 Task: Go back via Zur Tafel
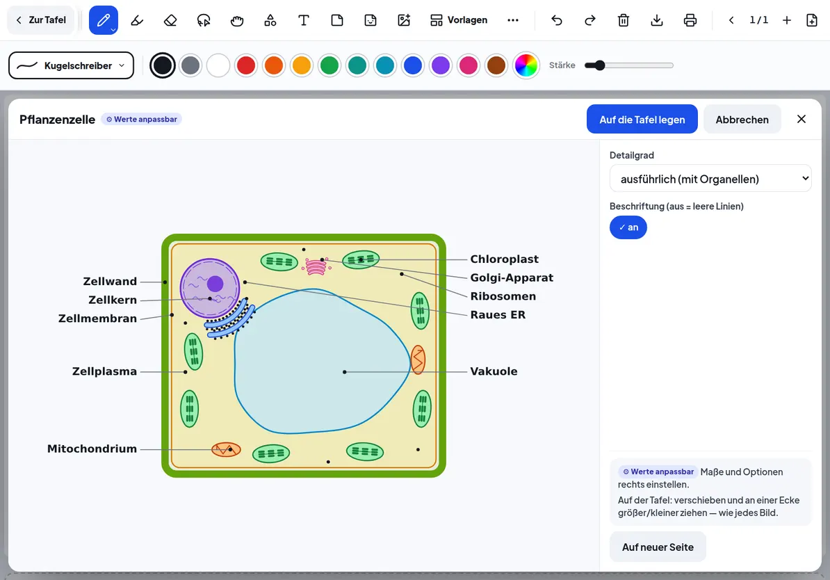click(41, 20)
